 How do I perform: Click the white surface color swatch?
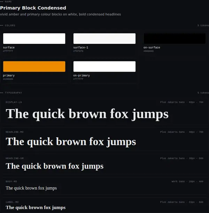pyautogui.click(x=34, y=39)
